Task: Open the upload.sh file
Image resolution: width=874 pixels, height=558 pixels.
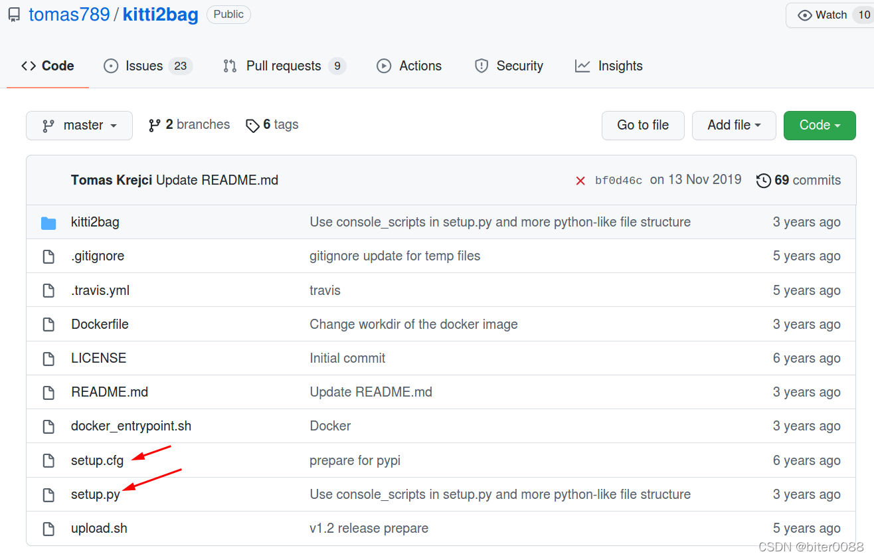Action: [x=99, y=528]
